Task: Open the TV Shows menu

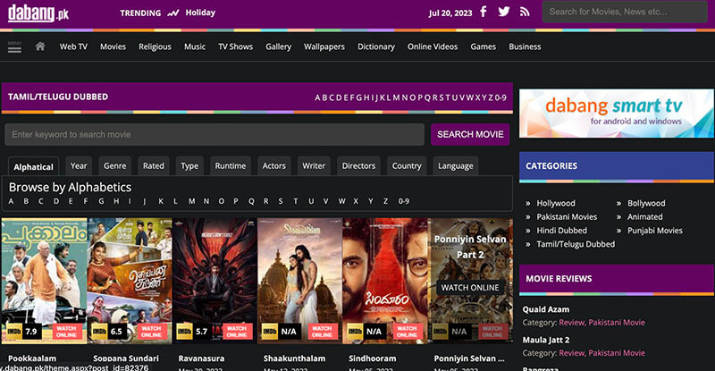Action: pos(235,46)
